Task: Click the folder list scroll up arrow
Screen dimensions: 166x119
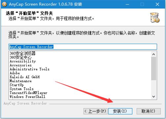Action: coord(153,54)
